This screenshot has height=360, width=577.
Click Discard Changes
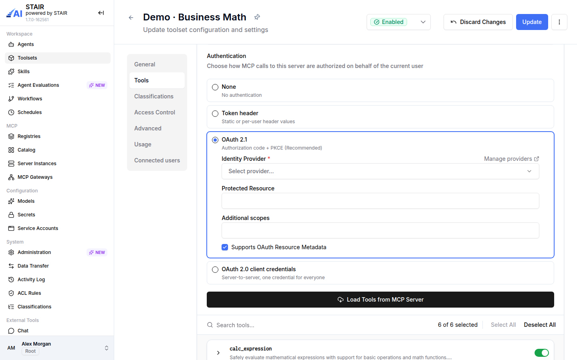point(478,22)
